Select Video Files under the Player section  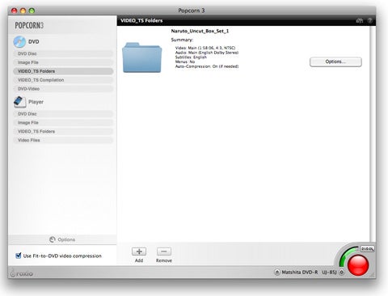click(x=63, y=140)
